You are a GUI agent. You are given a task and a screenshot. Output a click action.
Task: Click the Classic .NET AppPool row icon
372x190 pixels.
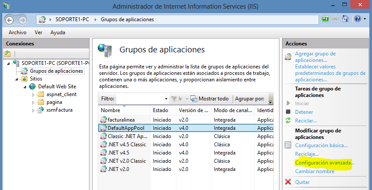103,136
